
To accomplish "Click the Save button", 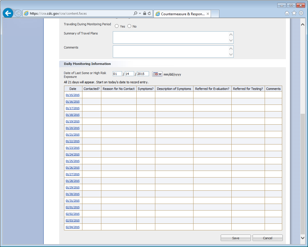I will [x=236, y=238].
